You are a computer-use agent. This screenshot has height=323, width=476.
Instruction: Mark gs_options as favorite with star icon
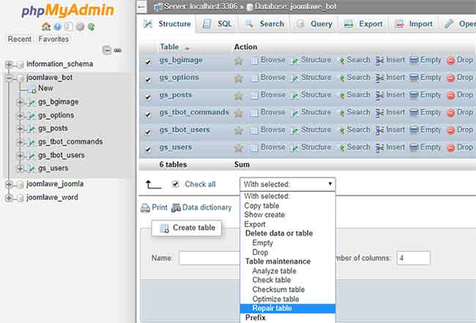[239, 78]
